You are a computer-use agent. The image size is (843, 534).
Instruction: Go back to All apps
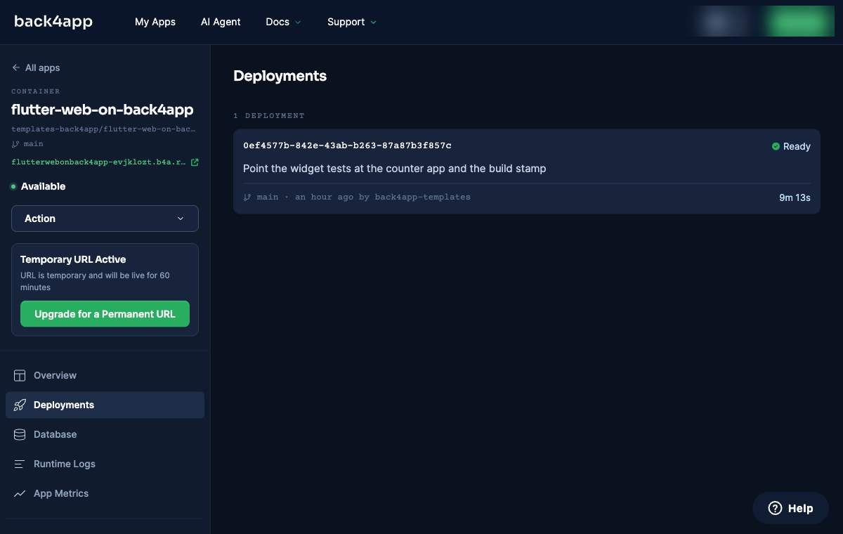pyautogui.click(x=36, y=68)
